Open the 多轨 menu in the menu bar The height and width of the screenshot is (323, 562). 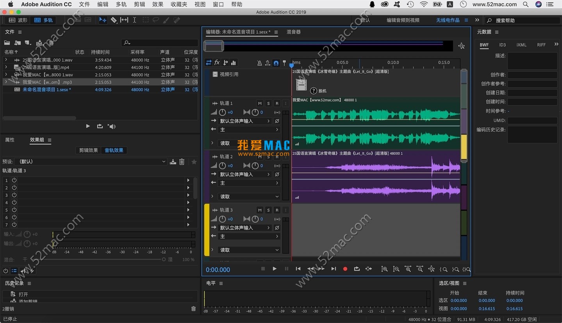(121, 4)
